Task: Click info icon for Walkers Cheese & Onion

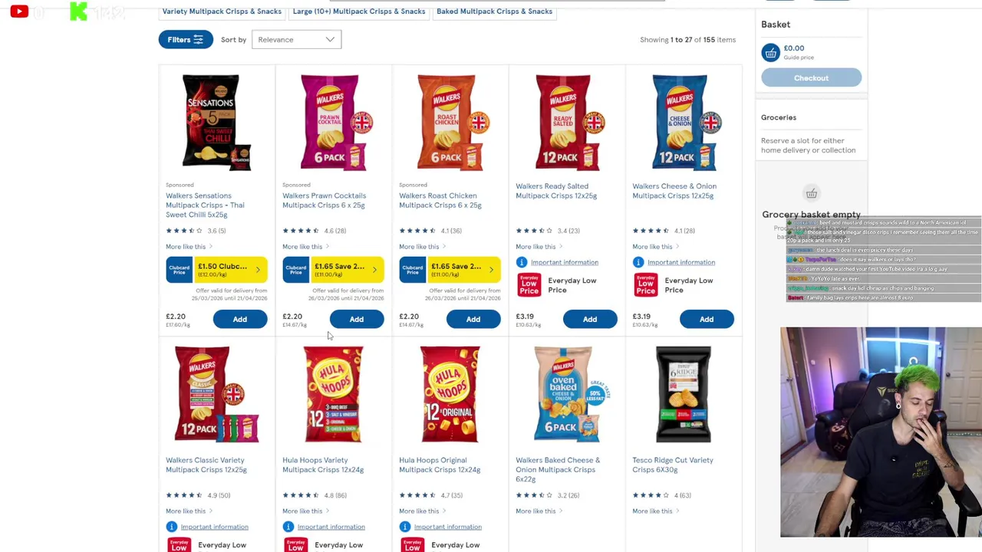Action: pyautogui.click(x=638, y=262)
